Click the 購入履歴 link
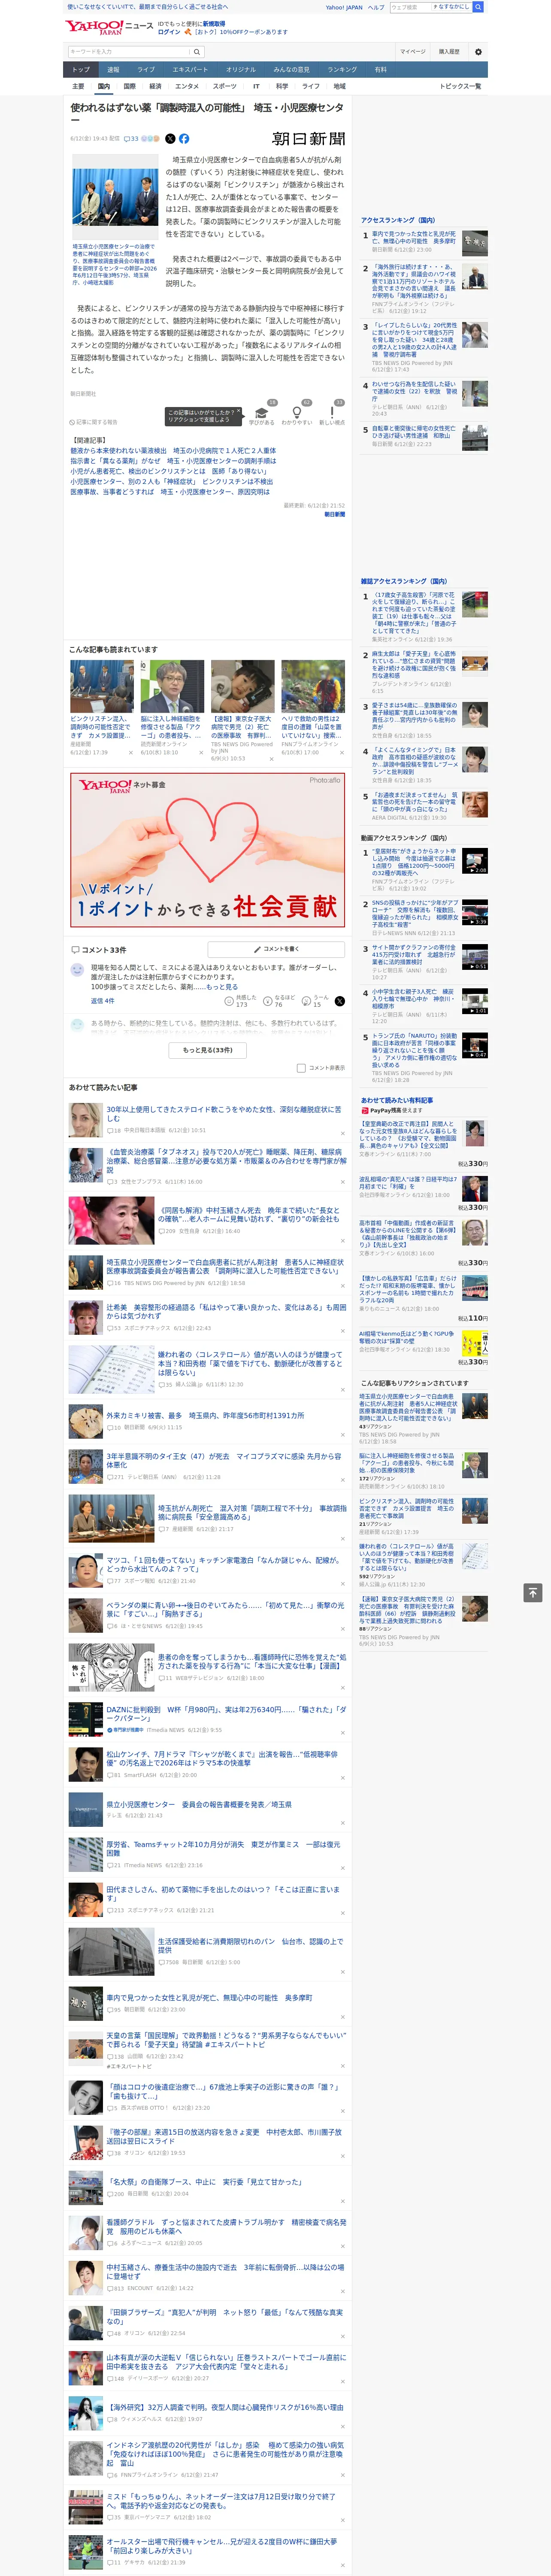Image resolution: width=551 pixels, height=2576 pixels. [449, 52]
